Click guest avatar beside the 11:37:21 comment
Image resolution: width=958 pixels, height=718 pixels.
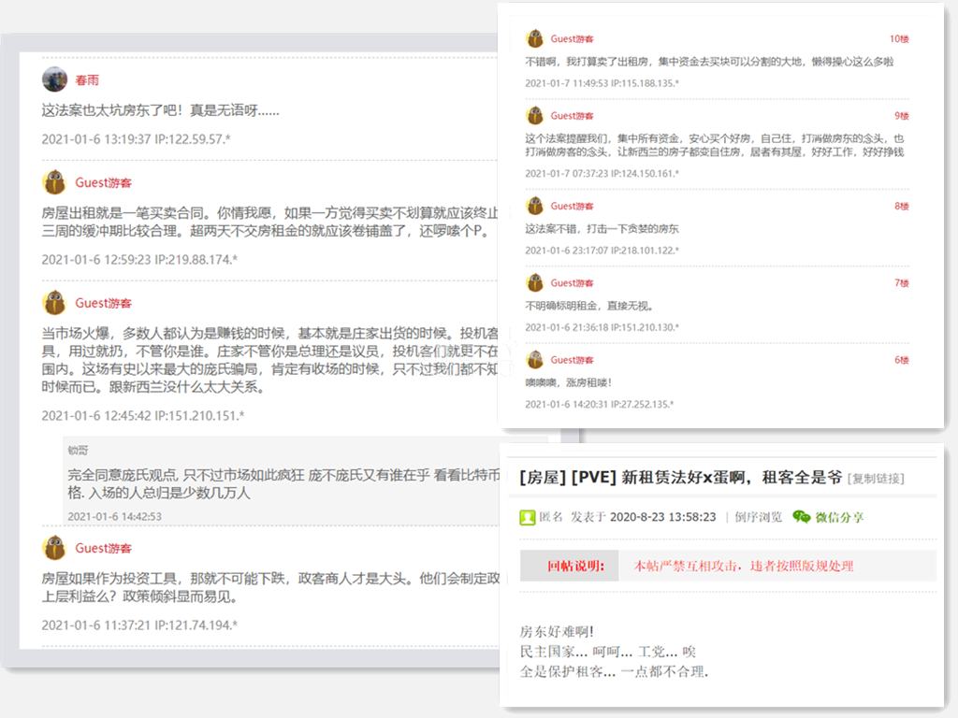(x=54, y=548)
